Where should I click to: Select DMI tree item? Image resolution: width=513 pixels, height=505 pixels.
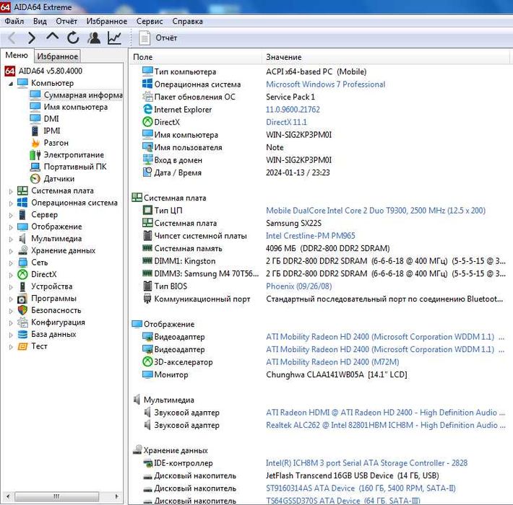[x=51, y=118]
